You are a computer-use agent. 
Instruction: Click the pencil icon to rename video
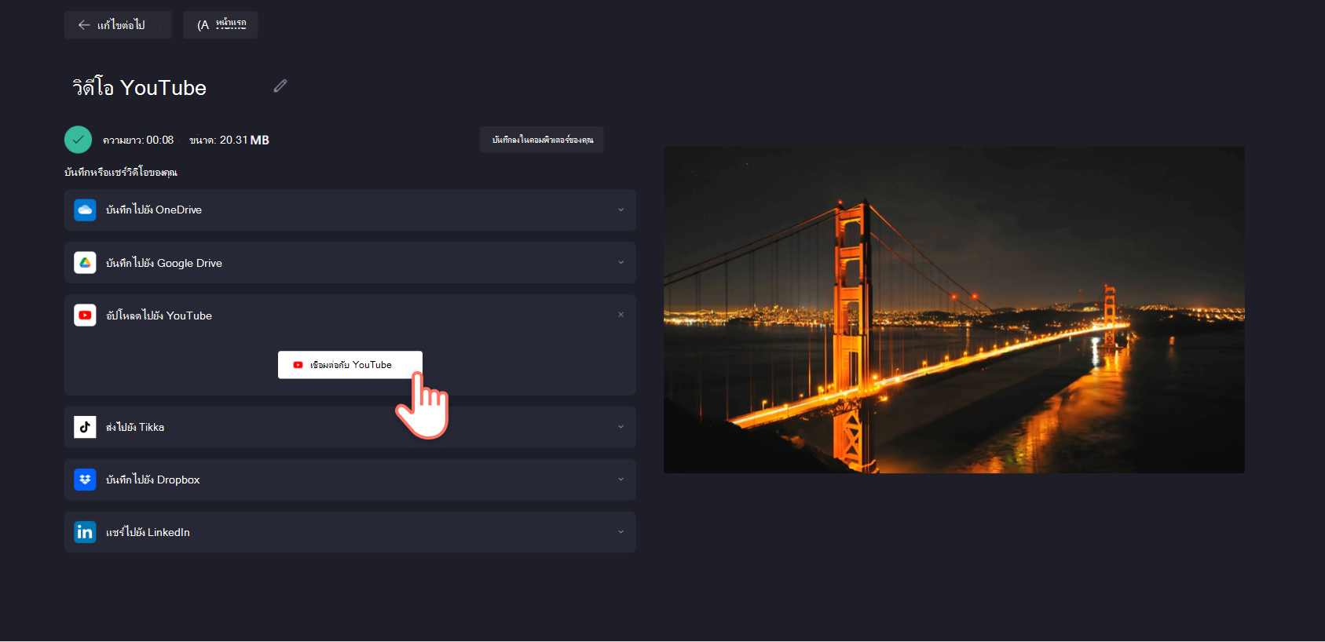(x=280, y=86)
